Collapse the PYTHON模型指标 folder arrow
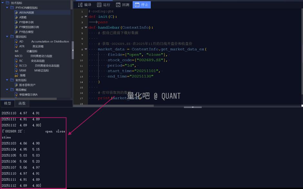The width and height of the screenshot is (303, 189). pyautogui.click(x=7, y=7)
